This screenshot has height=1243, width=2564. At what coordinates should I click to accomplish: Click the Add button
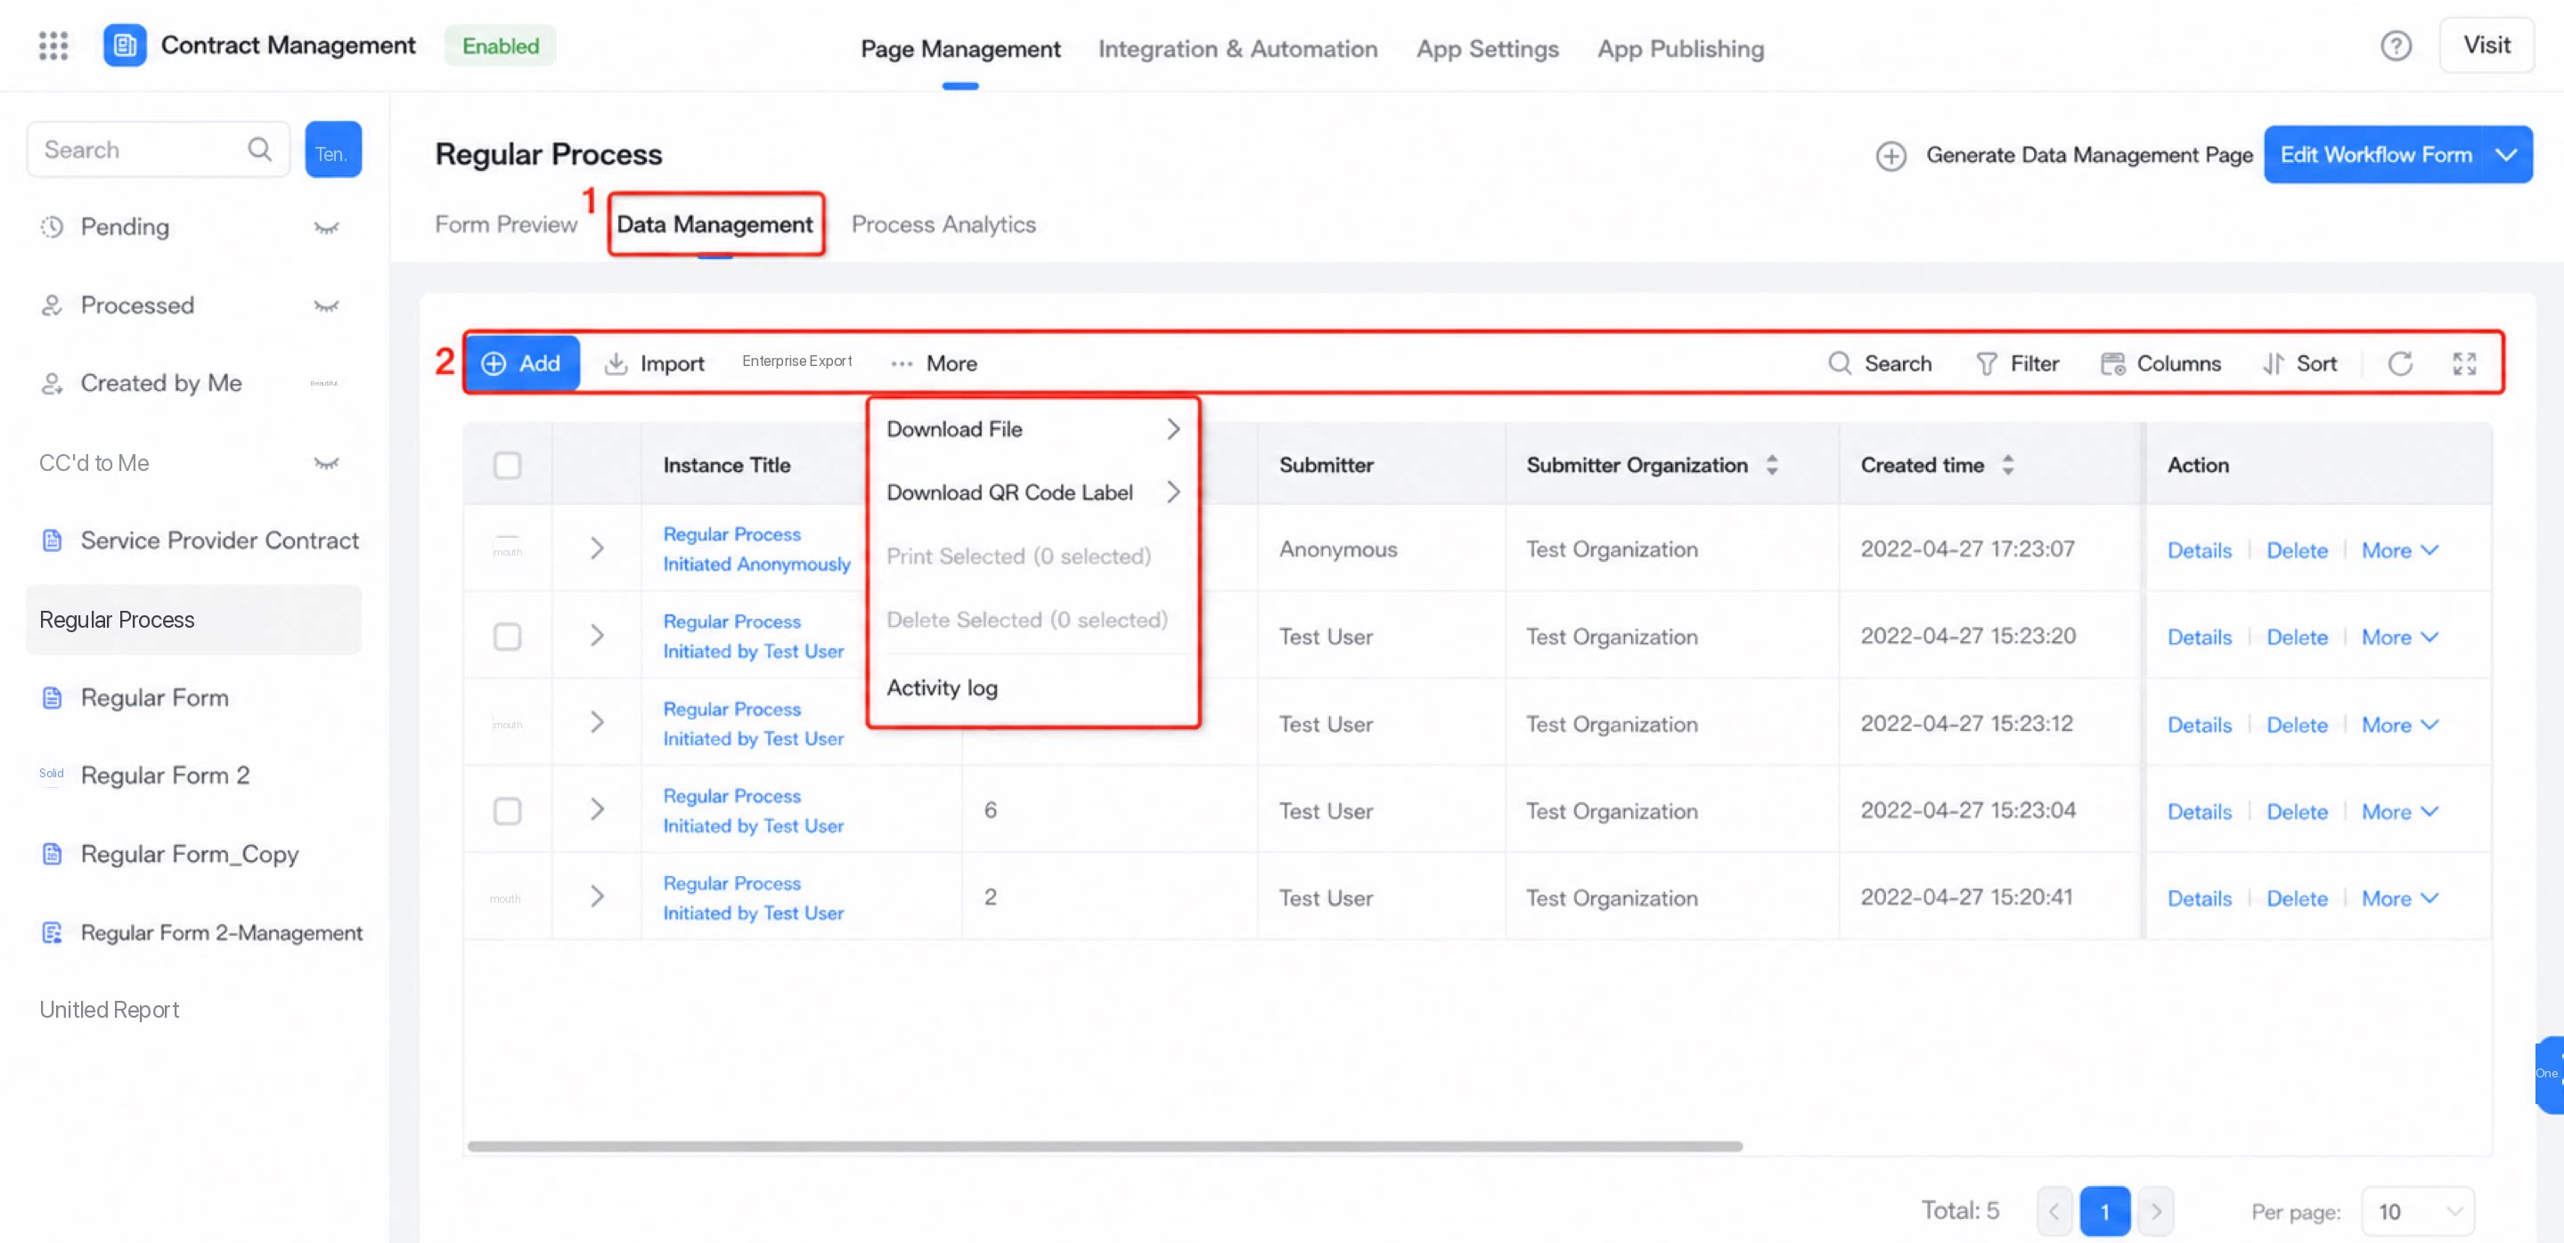523,364
